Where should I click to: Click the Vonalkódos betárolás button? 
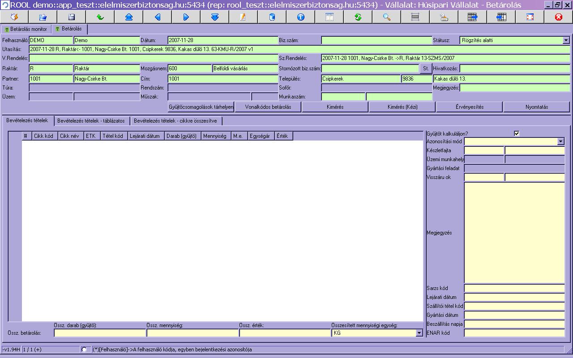coord(268,107)
